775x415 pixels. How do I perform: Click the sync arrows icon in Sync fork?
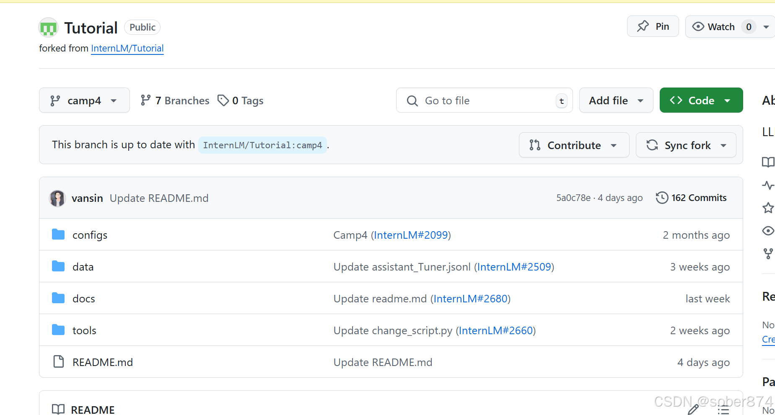[652, 145]
